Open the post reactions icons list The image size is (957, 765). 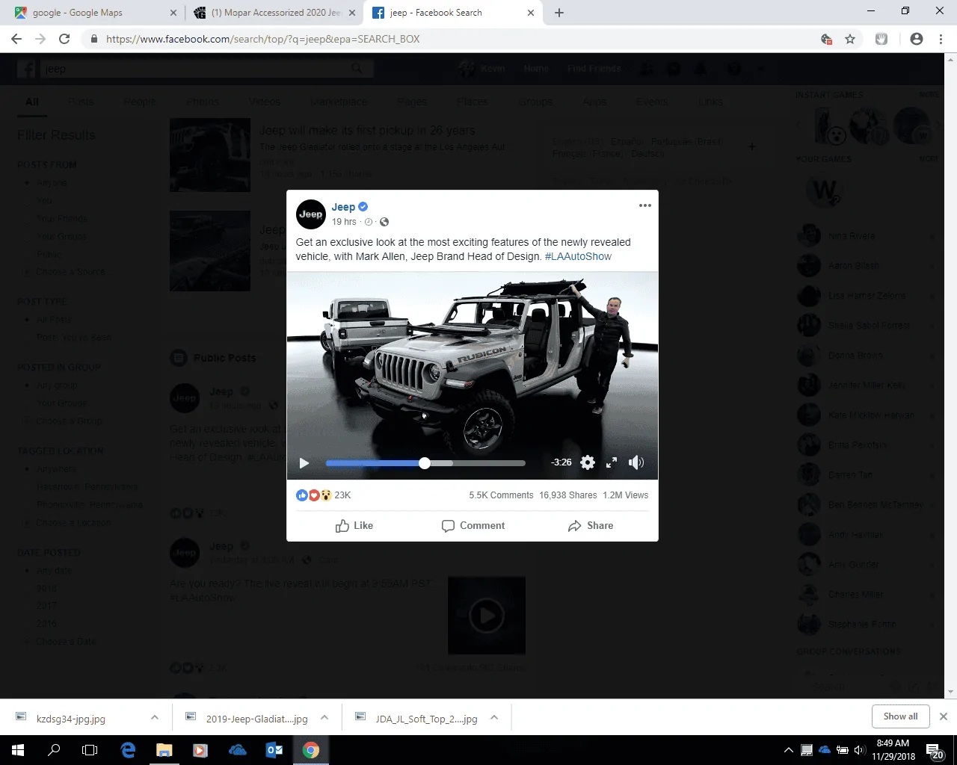pos(314,495)
